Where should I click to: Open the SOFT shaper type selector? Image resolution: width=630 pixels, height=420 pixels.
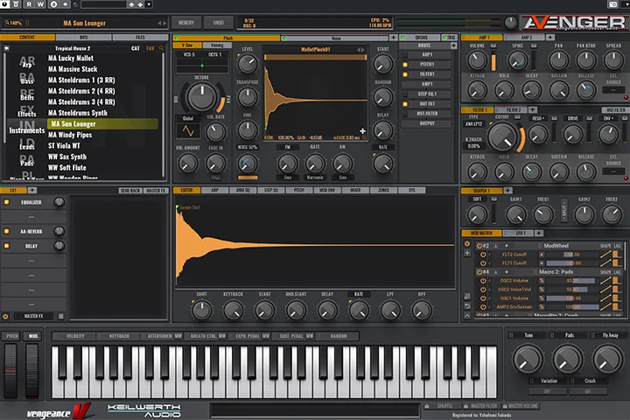click(477, 199)
